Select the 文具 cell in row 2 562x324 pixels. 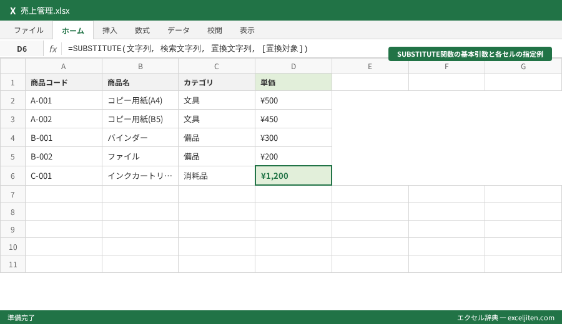217,100
